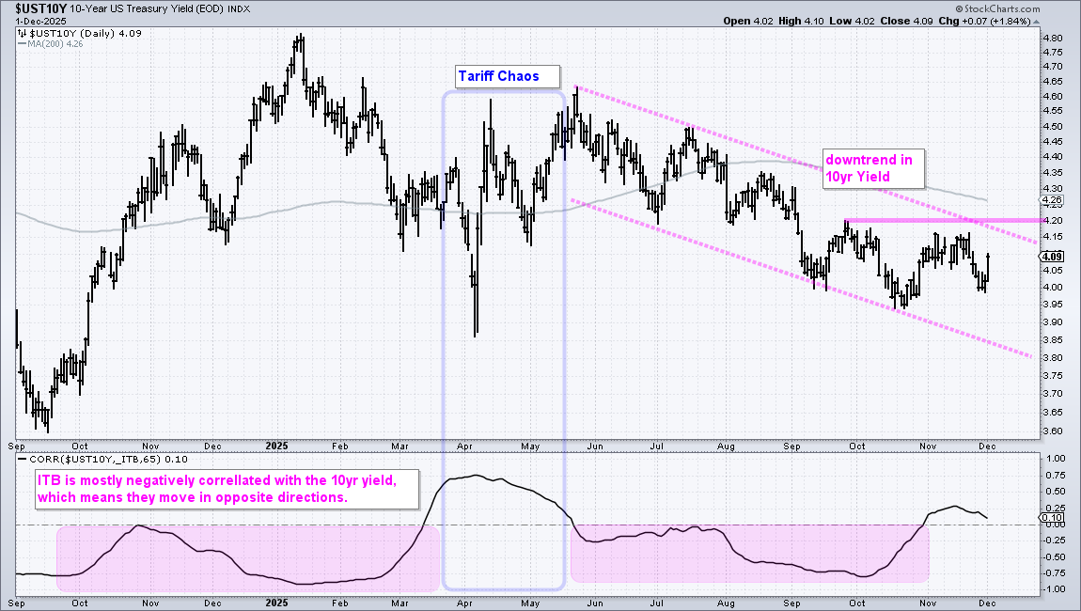Open the StockCharts.com copyright link
The height and width of the screenshot is (611, 1081).
(x=997, y=9)
